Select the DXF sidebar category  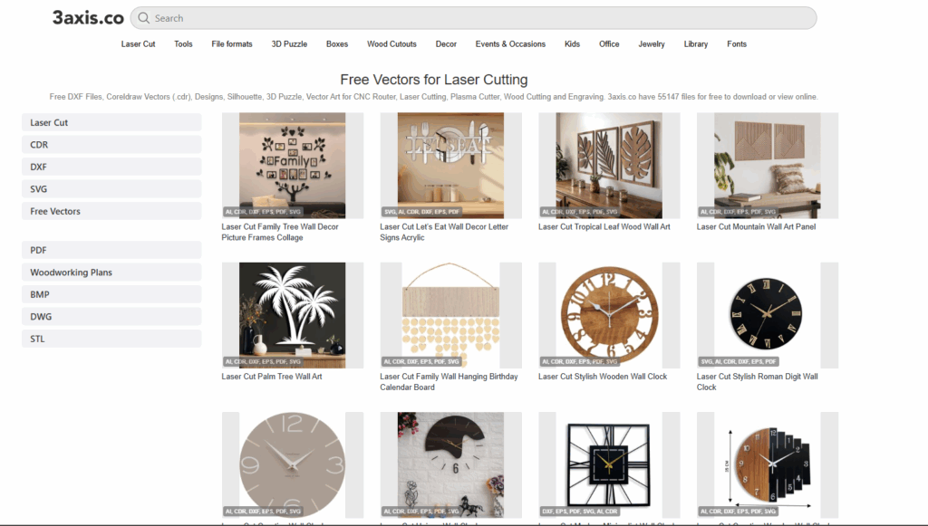[111, 167]
